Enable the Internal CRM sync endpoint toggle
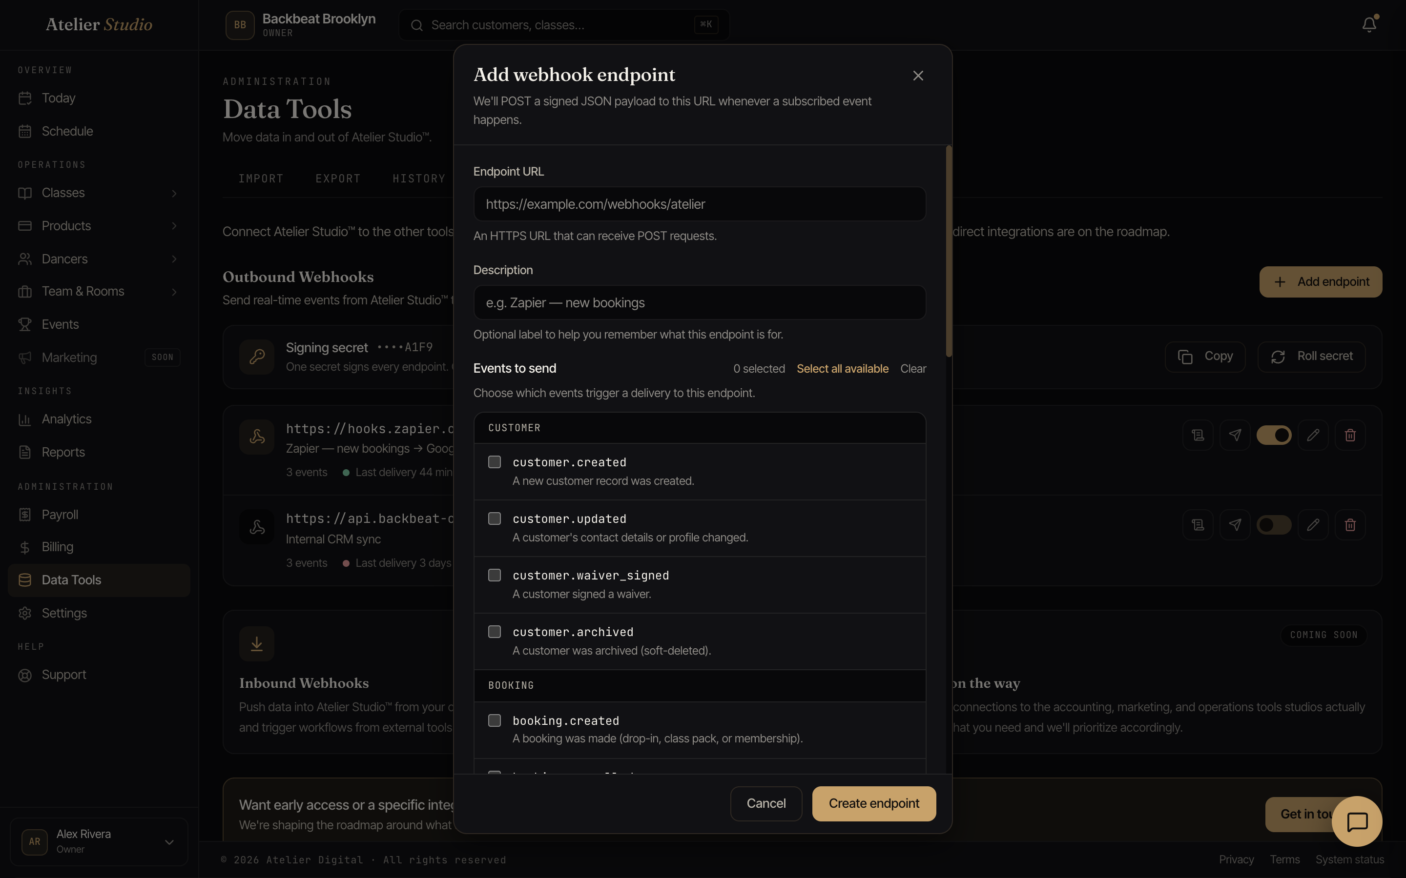Image resolution: width=1406 pixels, height=878 pixels. coord(1274,525)
